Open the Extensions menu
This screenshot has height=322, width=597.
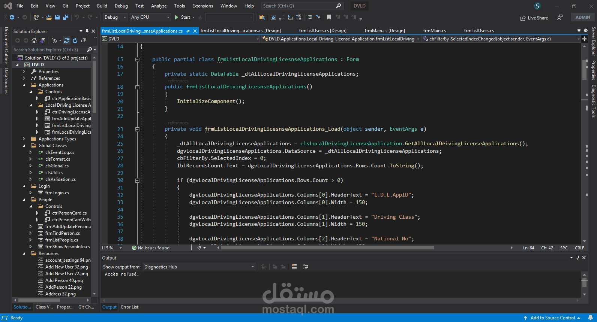pos(202,6)
